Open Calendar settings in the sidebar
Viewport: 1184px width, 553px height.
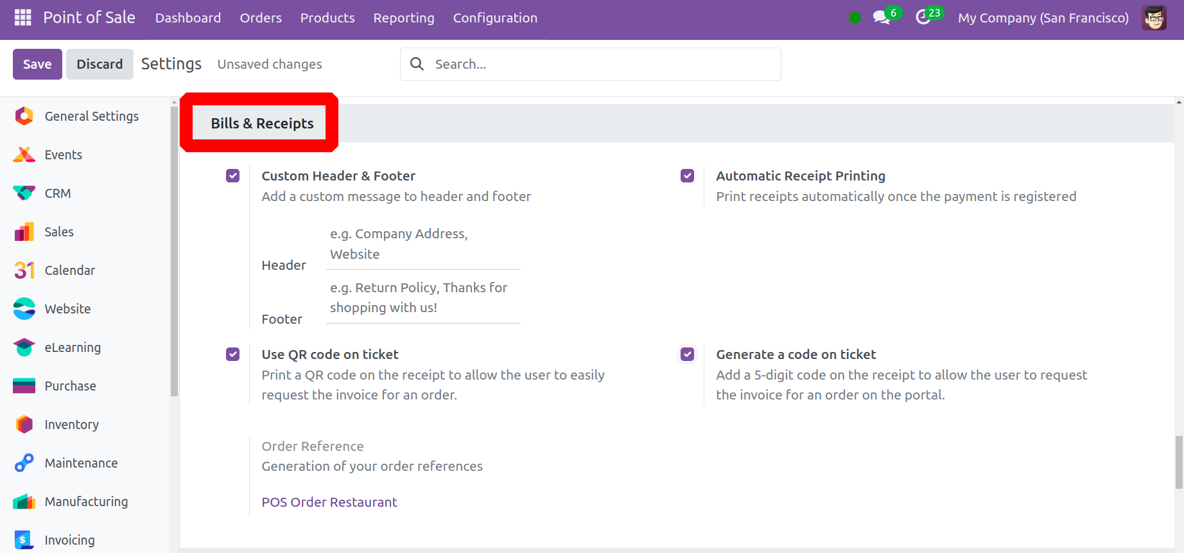coord(69,270)
